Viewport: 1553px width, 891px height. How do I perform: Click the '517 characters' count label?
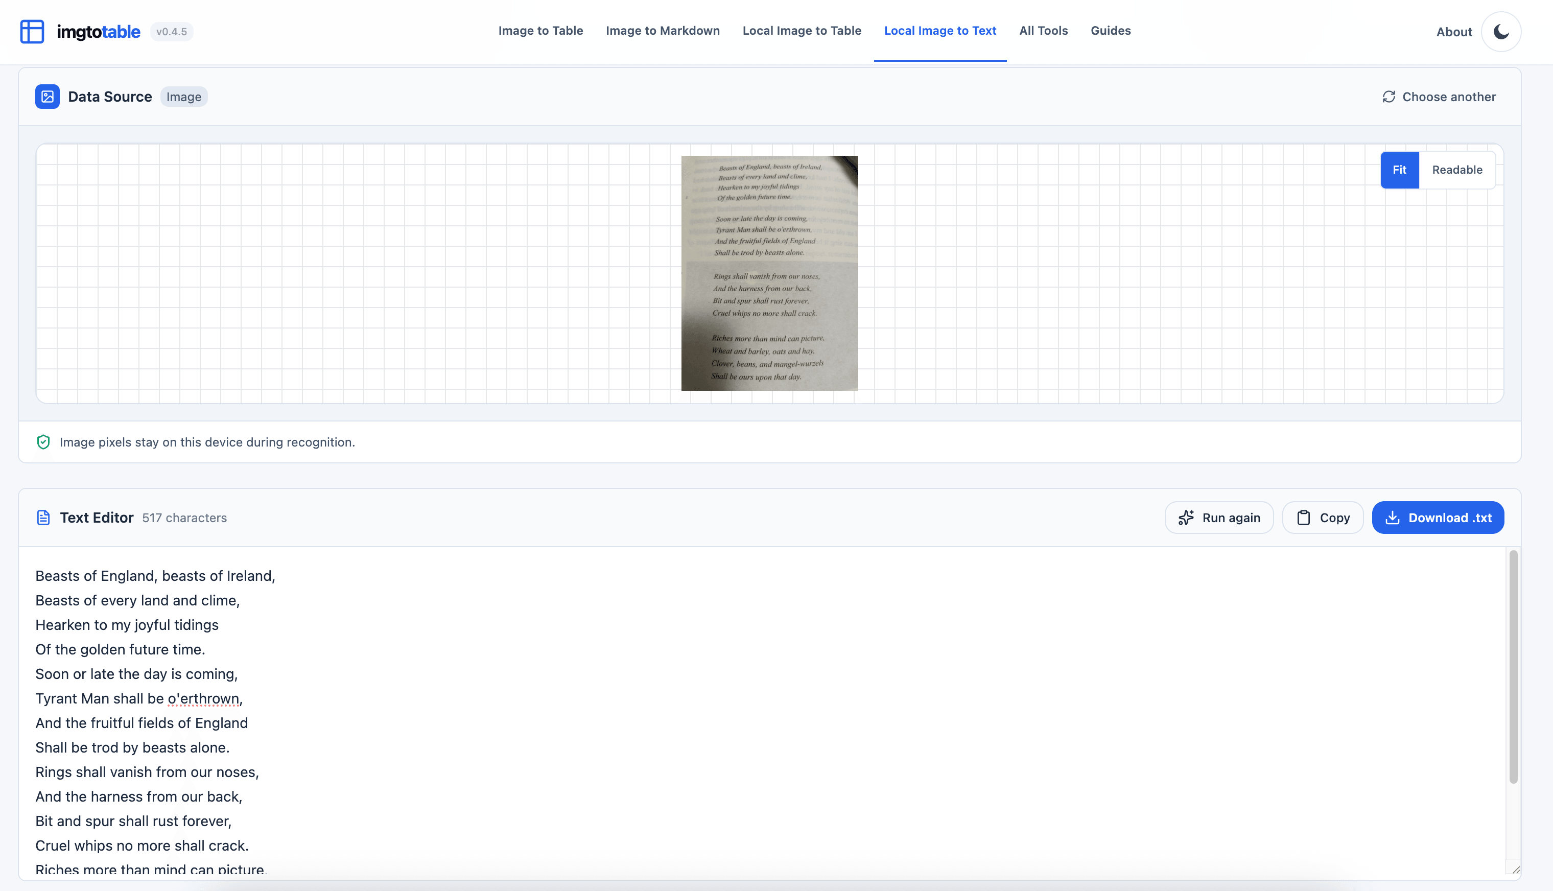point(184,518)
